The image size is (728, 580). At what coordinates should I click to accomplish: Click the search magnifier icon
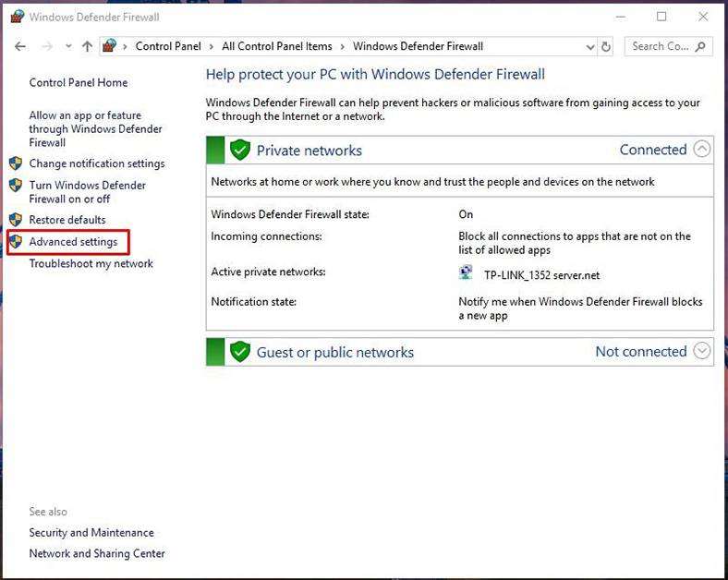coord(701,46)
